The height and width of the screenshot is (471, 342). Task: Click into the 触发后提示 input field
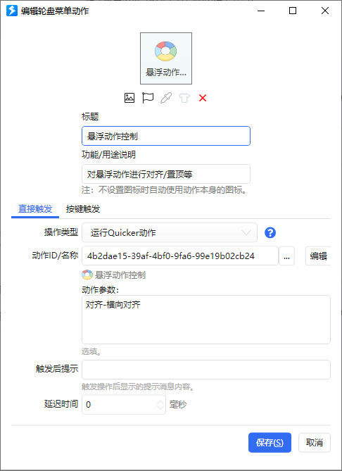point(206,370)
